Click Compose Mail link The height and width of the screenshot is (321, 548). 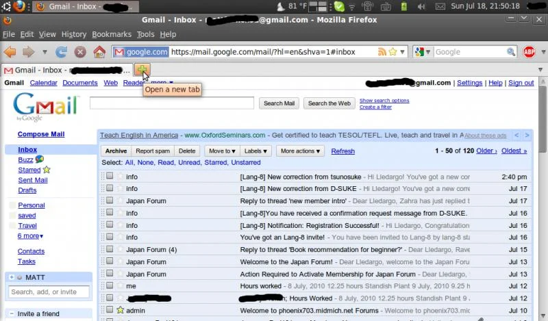[x=41, y=134]
